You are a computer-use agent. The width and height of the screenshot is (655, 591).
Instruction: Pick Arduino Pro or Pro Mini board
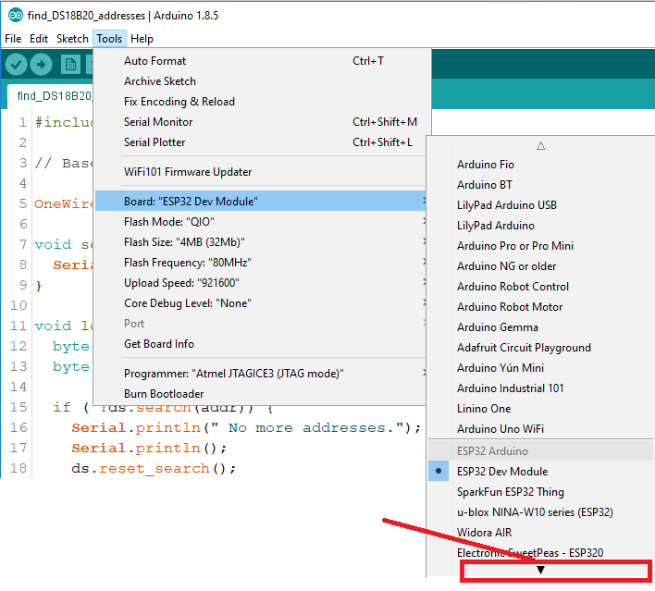pos(514,246)
